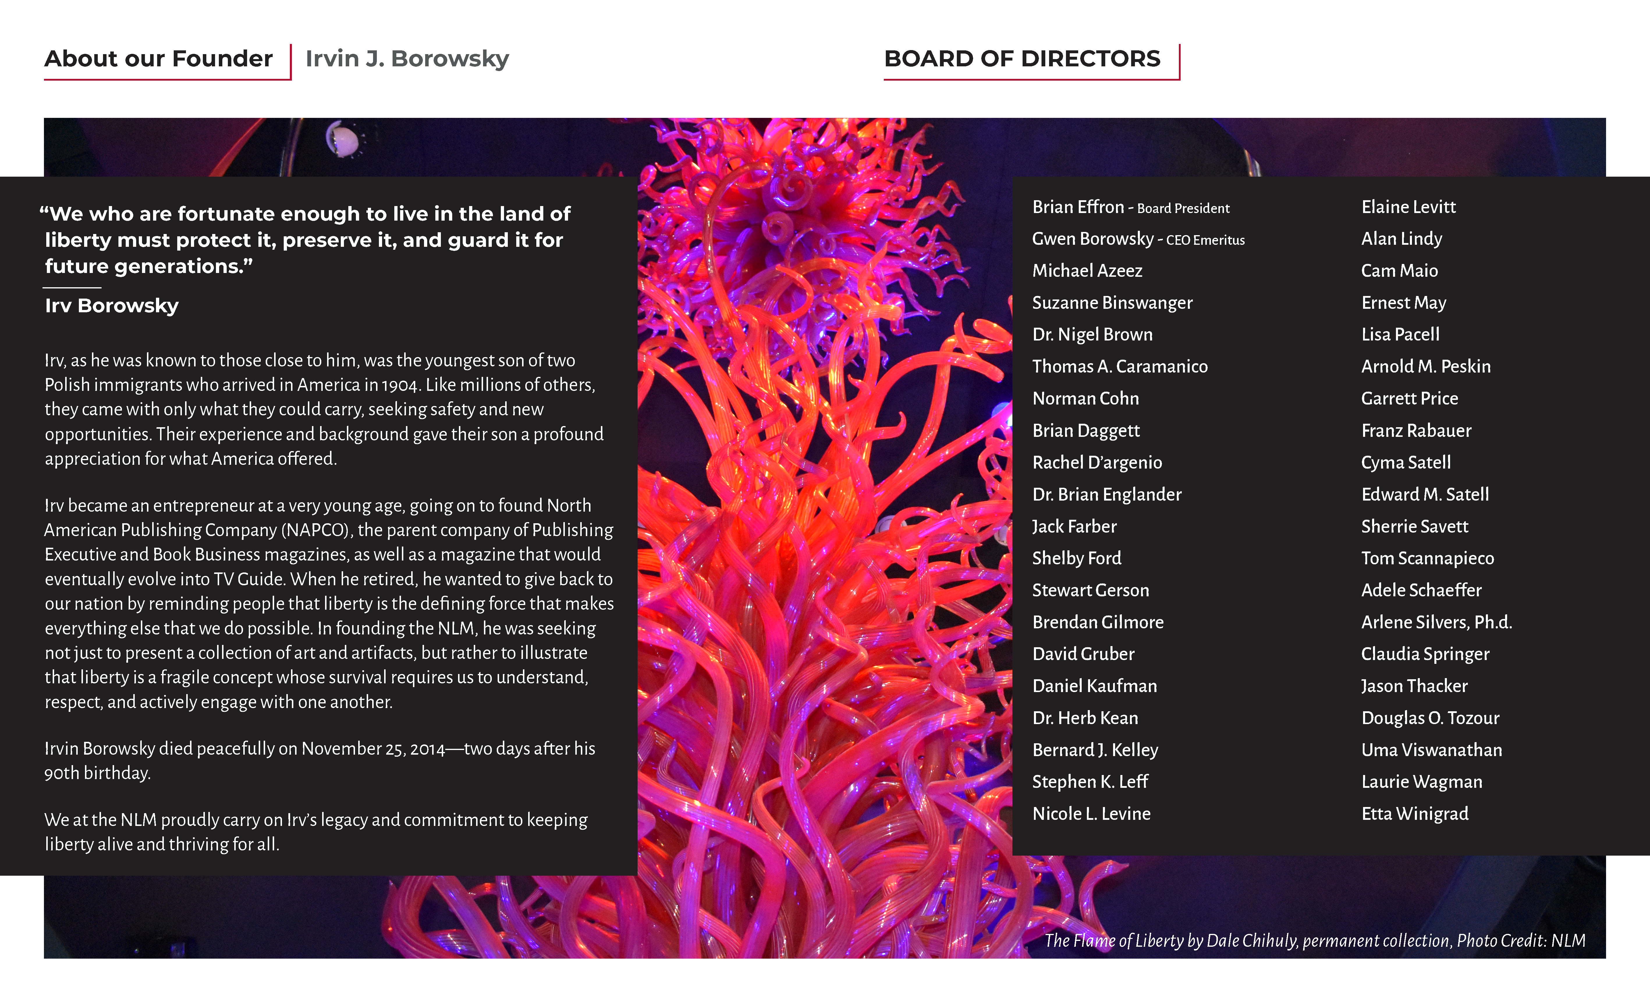Click Arlene Silvers, Ph.d.
The width and height of the screenshot is (1650, 1002).
coord(1436,622)
